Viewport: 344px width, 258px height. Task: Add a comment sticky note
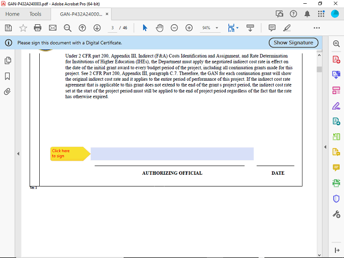coord(272,28)
